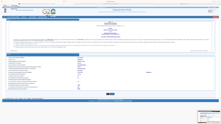Select the 'Sr Executive Editor' post value
Image resolution: width=221 pixels, height=124 pixels.
click(x=81, y=69)
